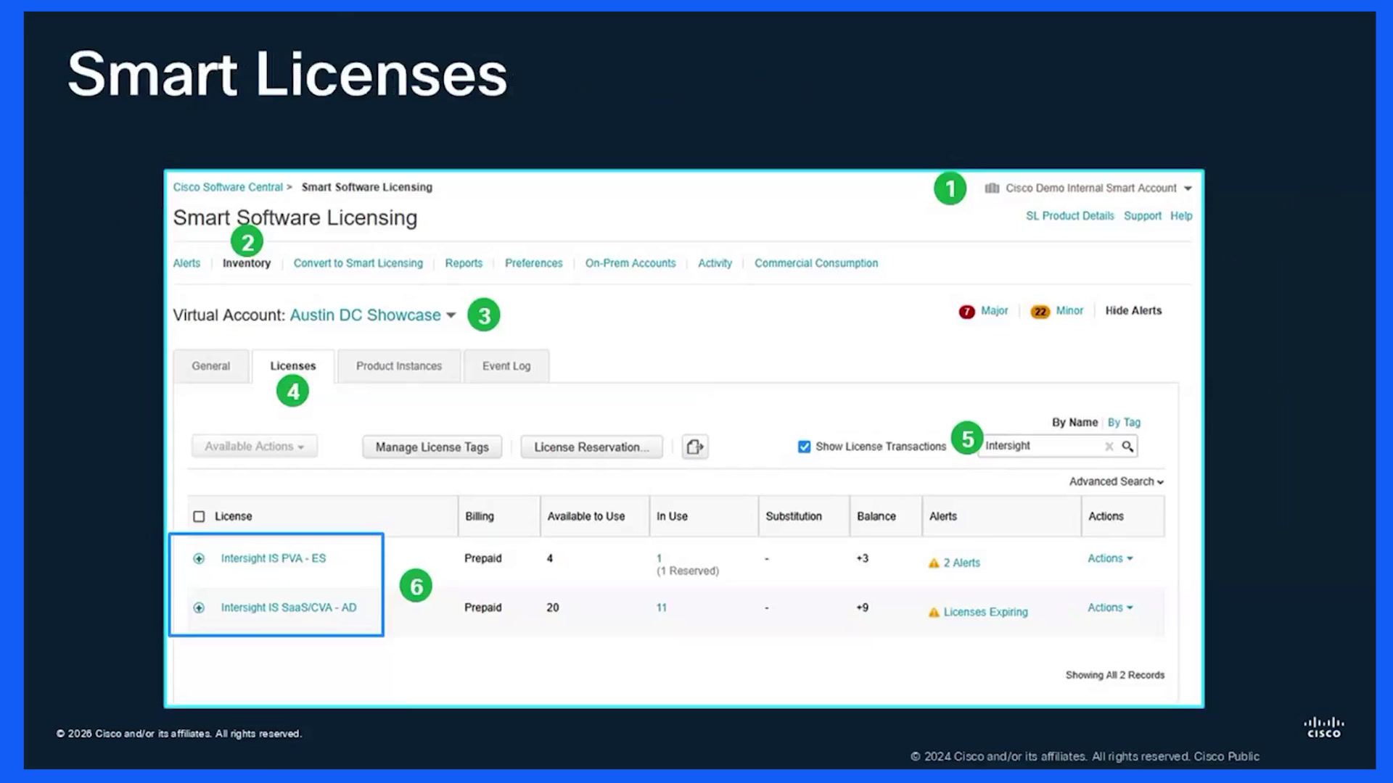1393x783 pixels.
Task: Open SL Product Details link
Action: coord(1070,216)
